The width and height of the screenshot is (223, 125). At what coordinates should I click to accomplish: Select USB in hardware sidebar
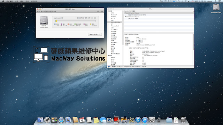point(112,28)
